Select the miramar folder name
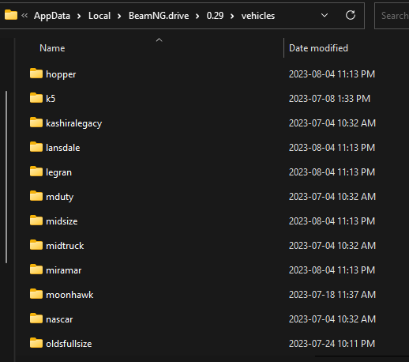 coord(64,270)
